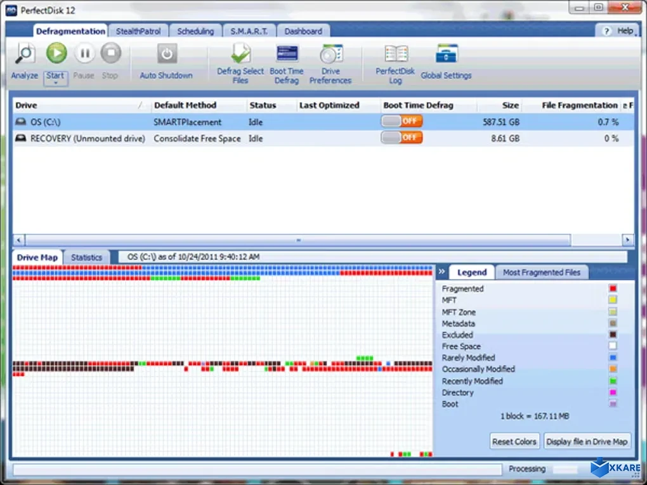
Task: Sort by Last Optimized column header
Action: click(338, 105)
